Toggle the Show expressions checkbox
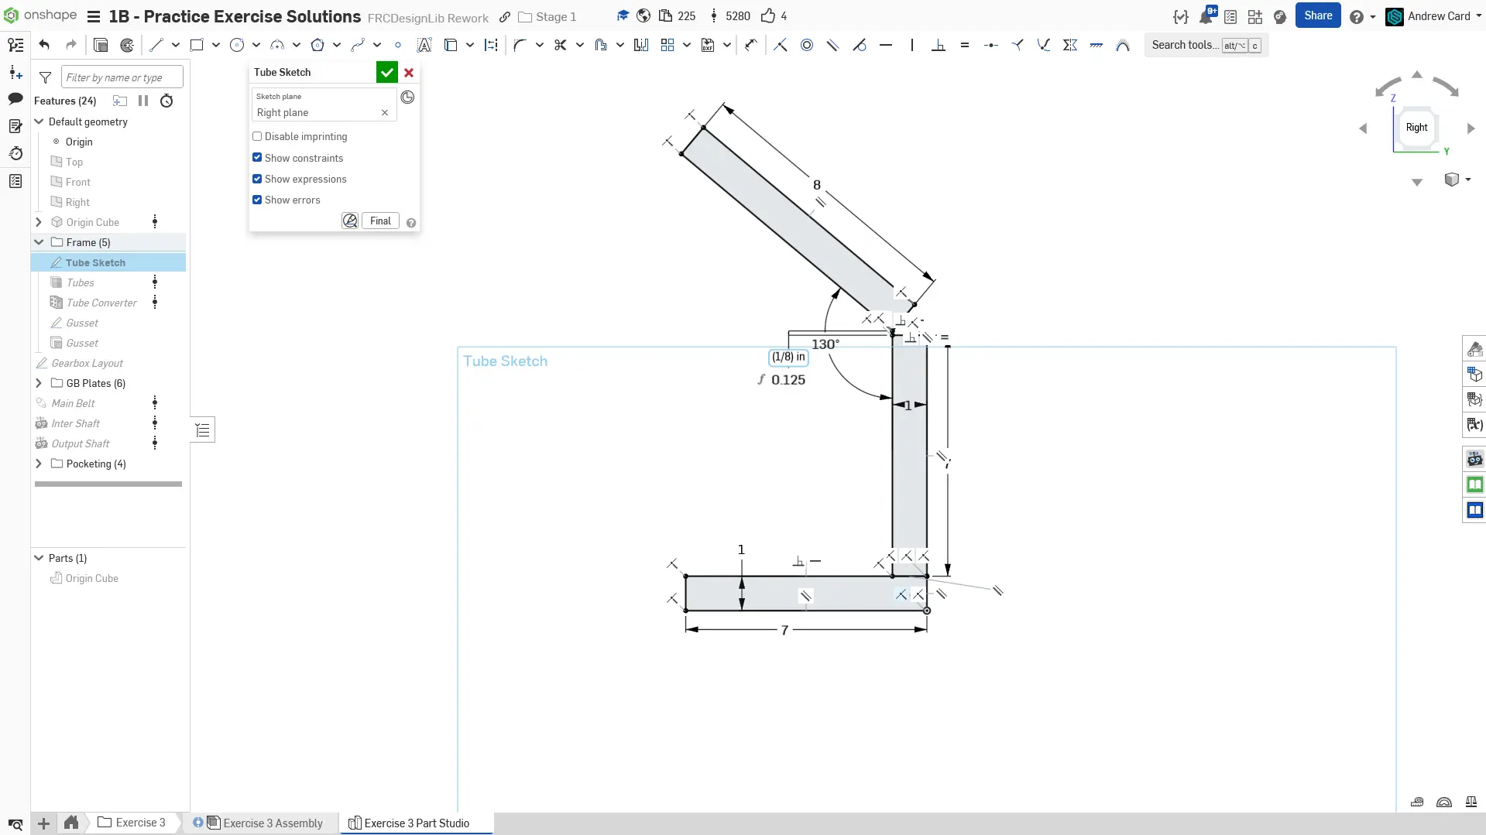The width and height of the screenshot is (1486, 835). tap(257, 179)
